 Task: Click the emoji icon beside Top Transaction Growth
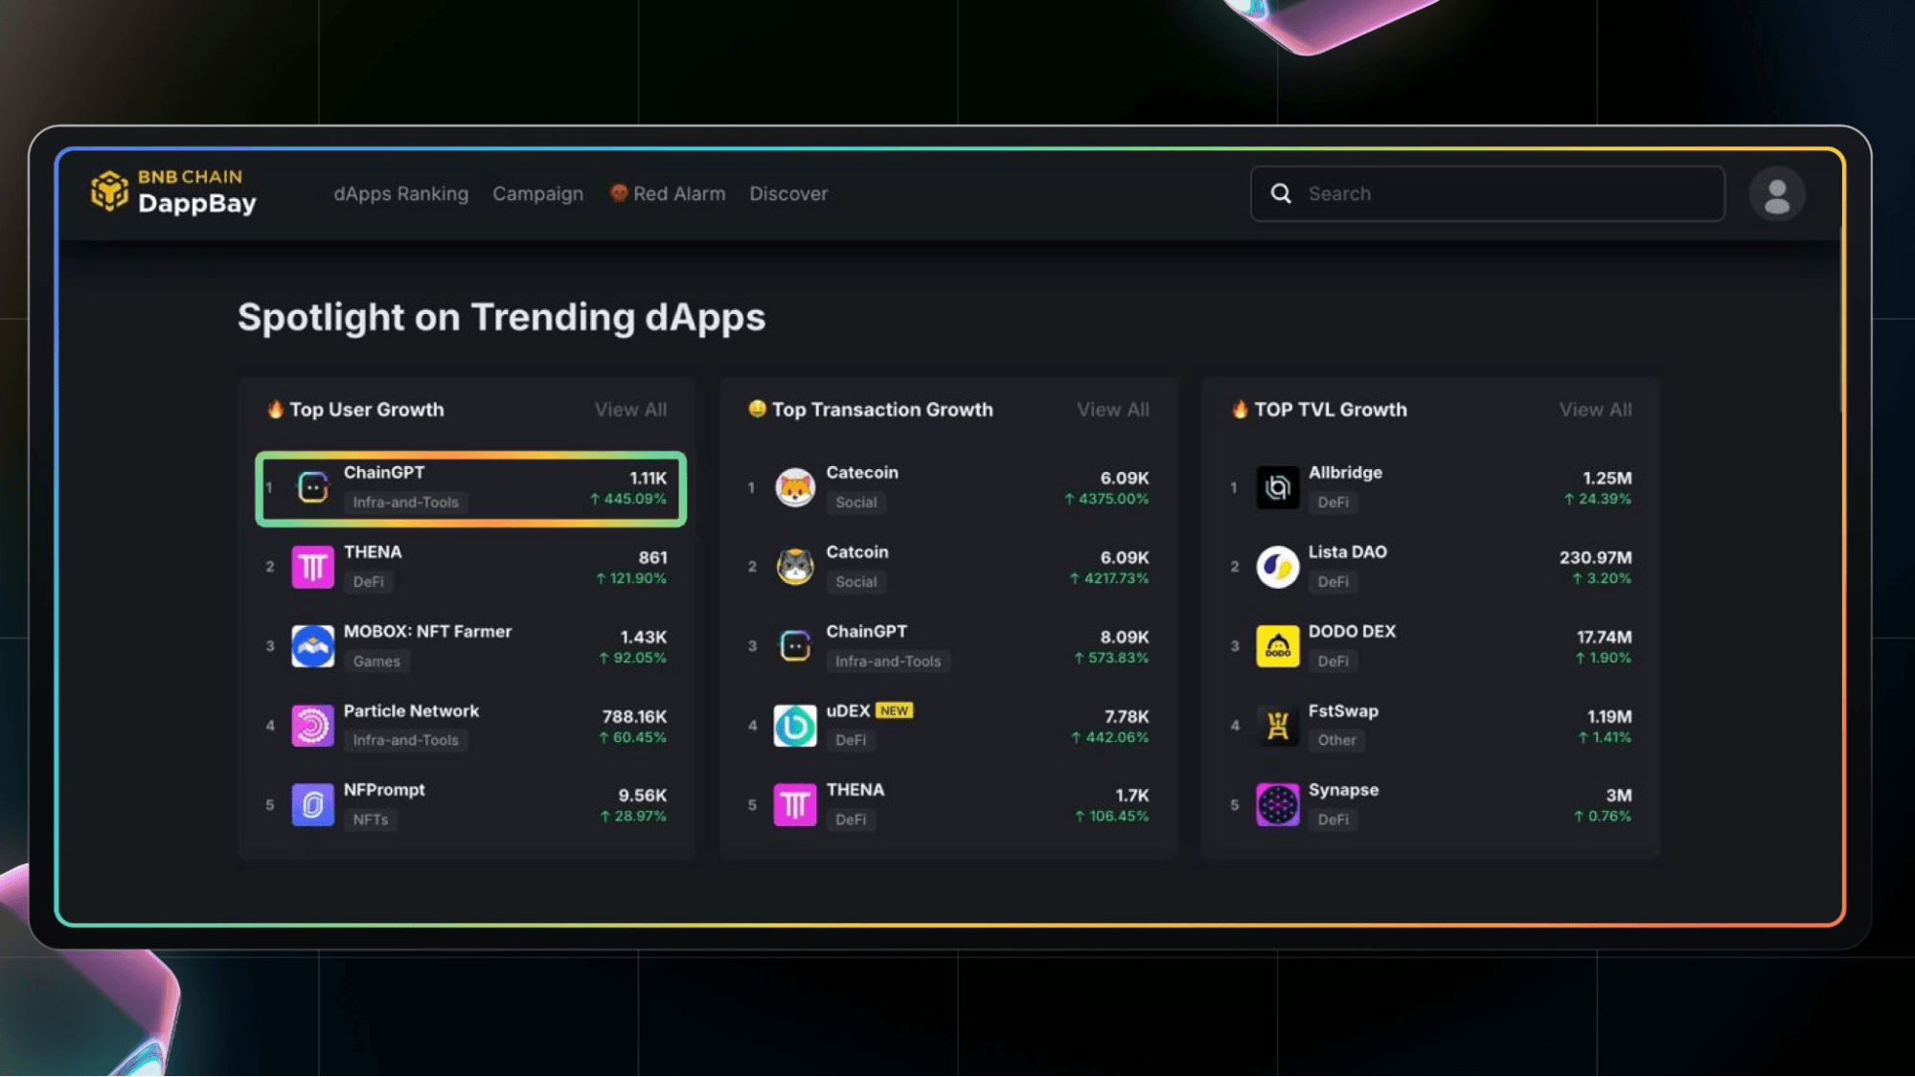click(x=757, y=409)
